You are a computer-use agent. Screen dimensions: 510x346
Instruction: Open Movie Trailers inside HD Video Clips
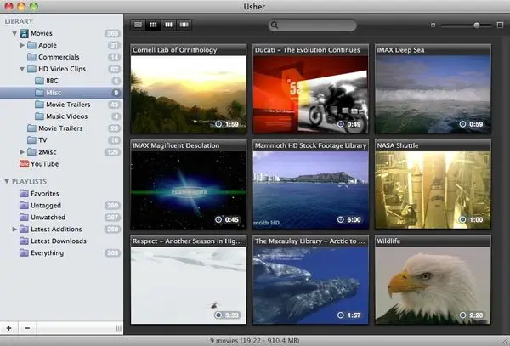61,105
